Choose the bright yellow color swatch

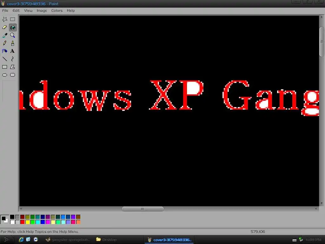click(x=27, y=222)
